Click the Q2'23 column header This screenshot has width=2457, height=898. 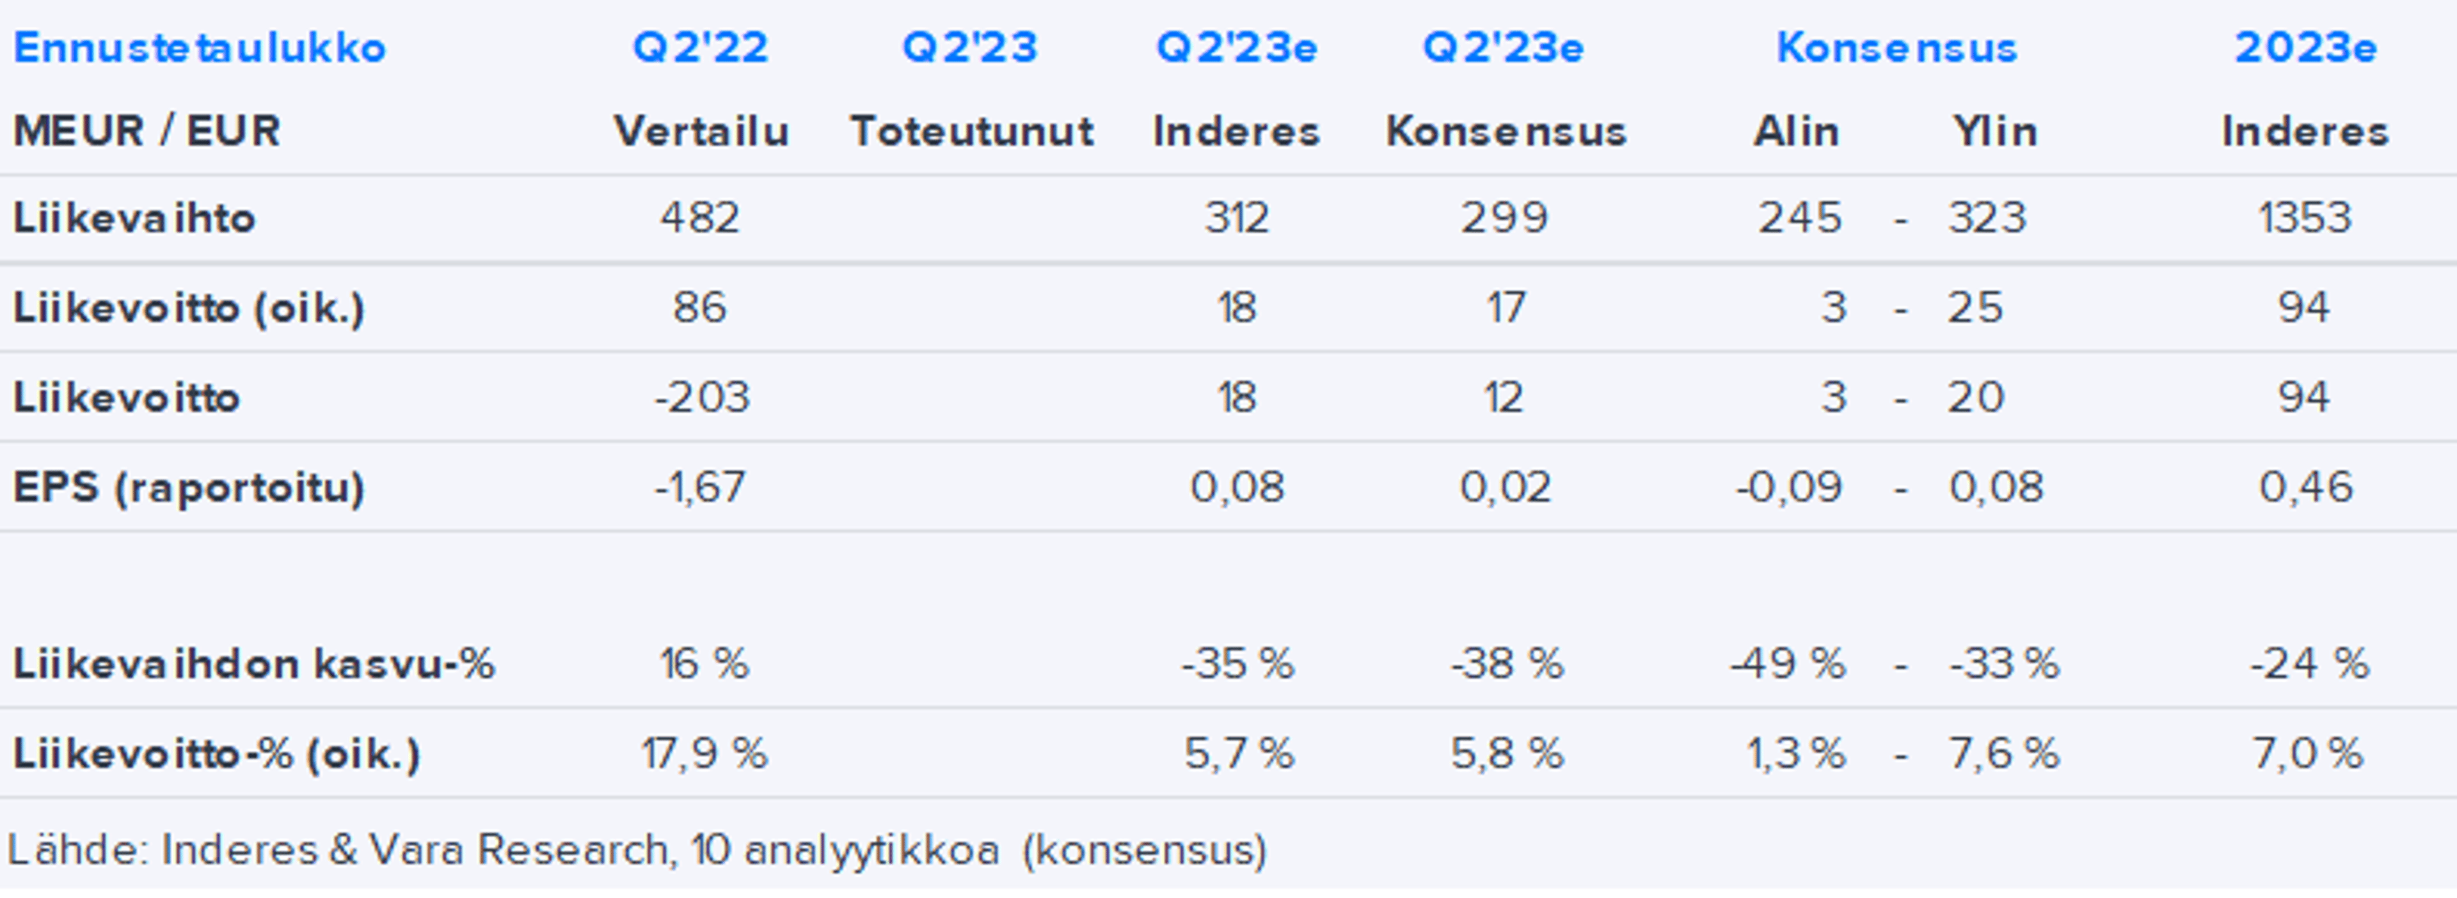(969, 48)
